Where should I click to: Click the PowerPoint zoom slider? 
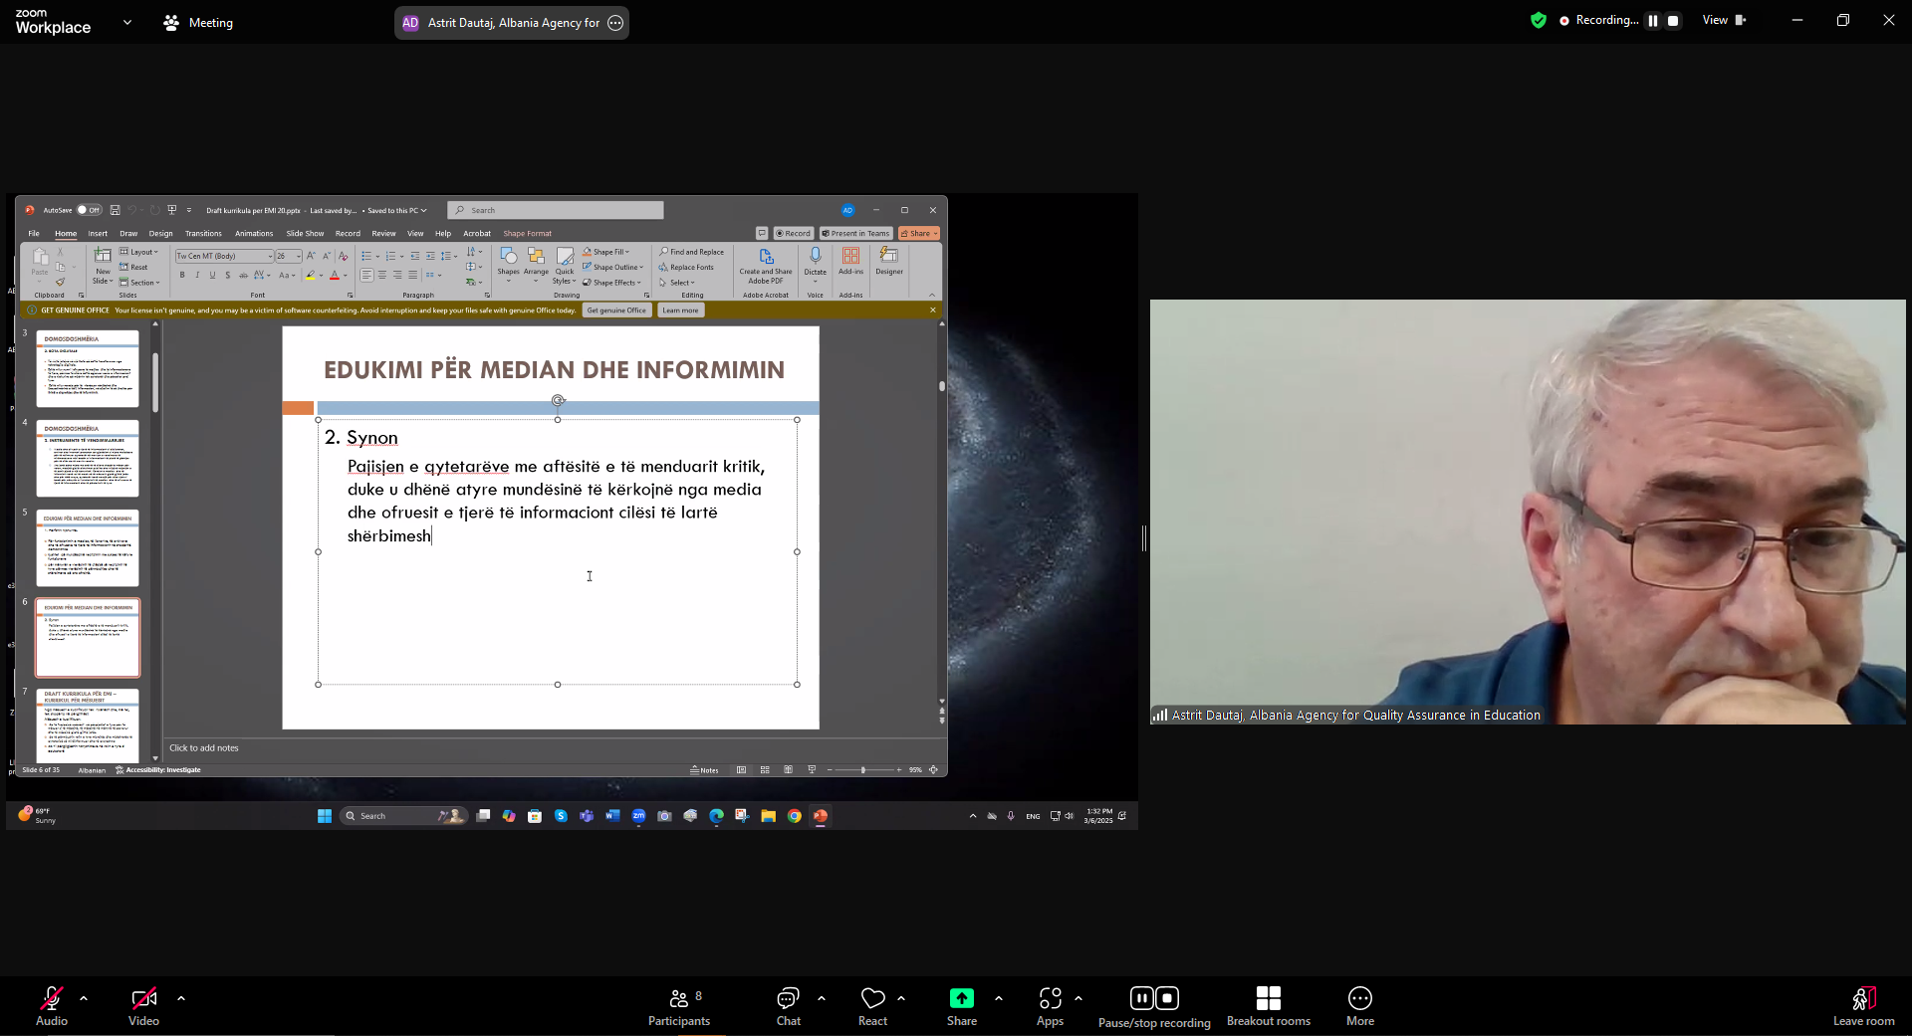862,770
